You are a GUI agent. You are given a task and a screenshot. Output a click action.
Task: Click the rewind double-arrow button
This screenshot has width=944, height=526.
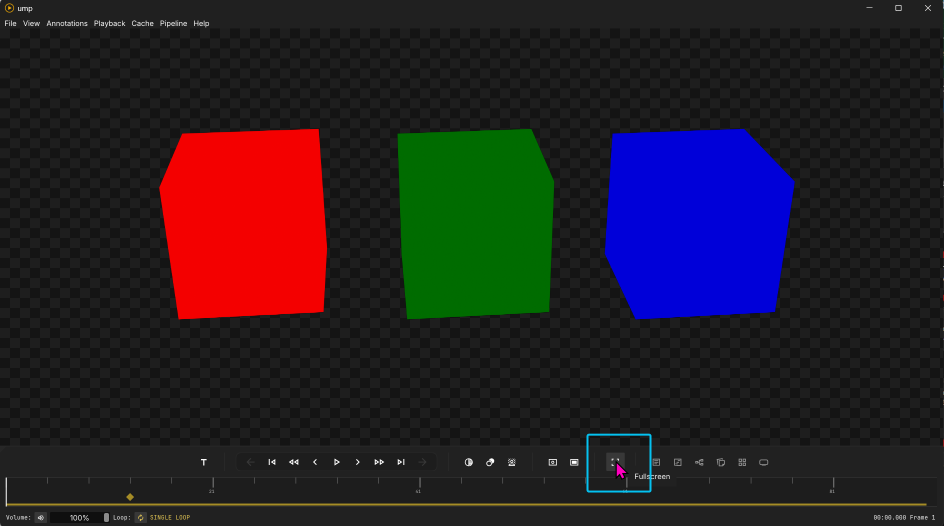293,463
